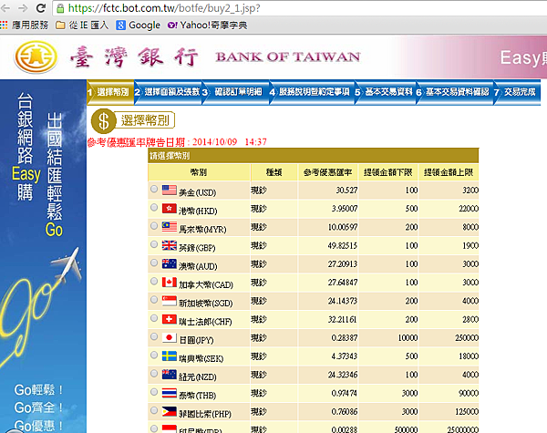Click the GBP rate value 49.82515
547x433 pixels.
click(x=342, y=245)
